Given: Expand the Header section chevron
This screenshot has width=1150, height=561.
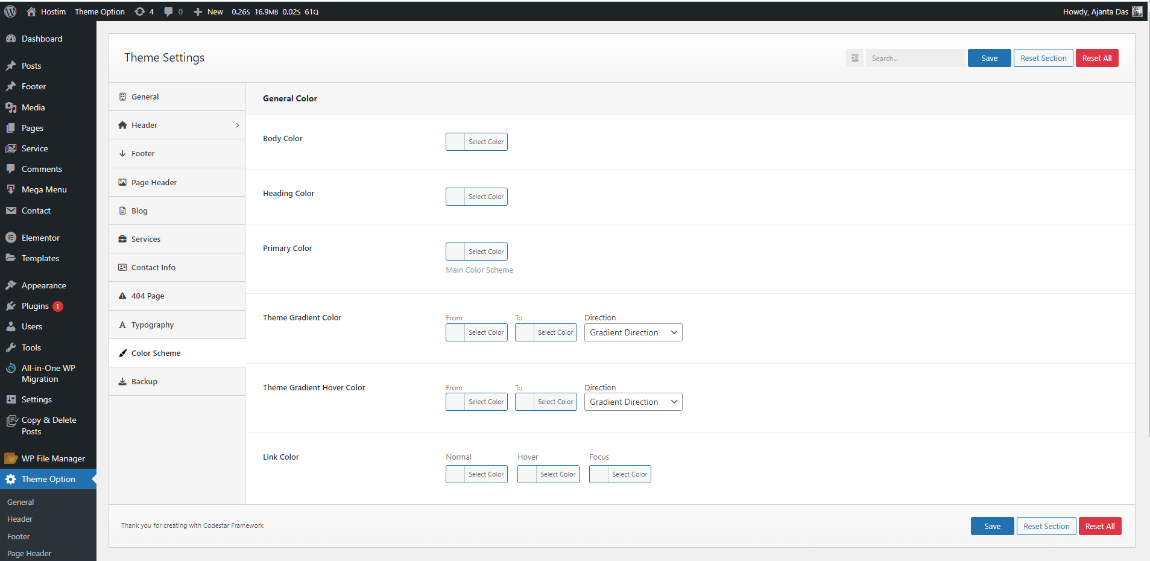Looking at the screenshot, I should pyautogui.click(x=237, y=125).
